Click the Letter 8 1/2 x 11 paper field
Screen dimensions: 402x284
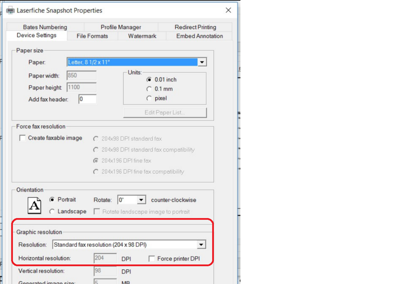132,62
